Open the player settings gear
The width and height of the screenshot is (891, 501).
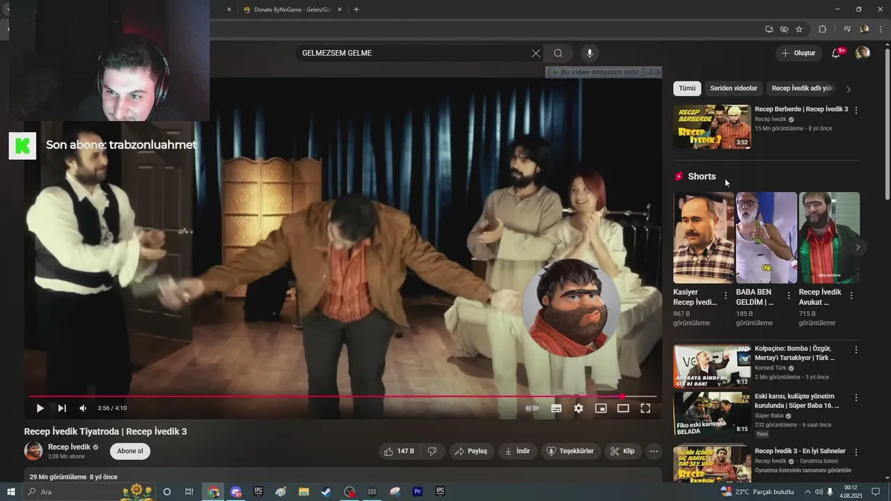578,408
